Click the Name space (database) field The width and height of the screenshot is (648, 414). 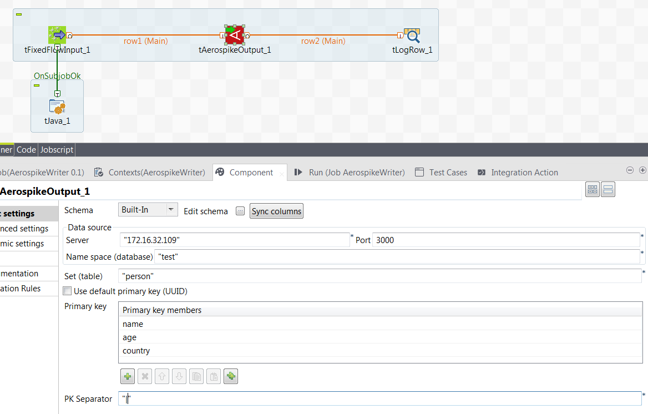pyautogui.click(x=397, y=257)
